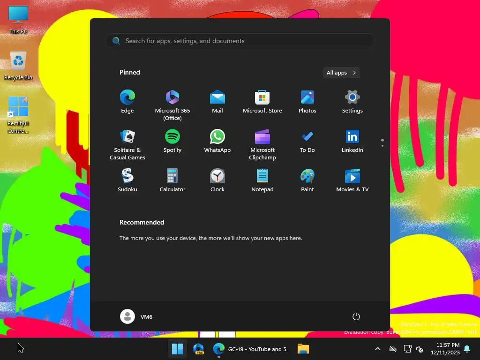Screen dimensions: 480x360
Task: Launch Notepad
Action: pyautogui.click(x=262, y=180)
